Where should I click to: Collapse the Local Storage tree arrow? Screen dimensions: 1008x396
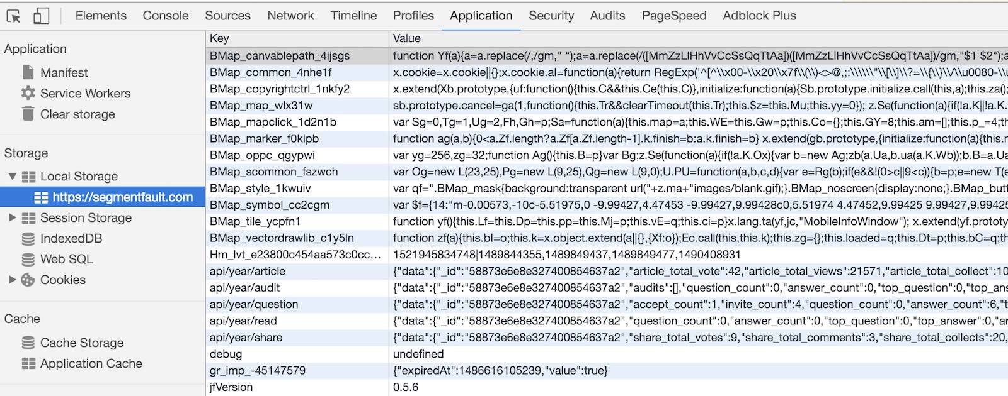(x=12, y=176)
